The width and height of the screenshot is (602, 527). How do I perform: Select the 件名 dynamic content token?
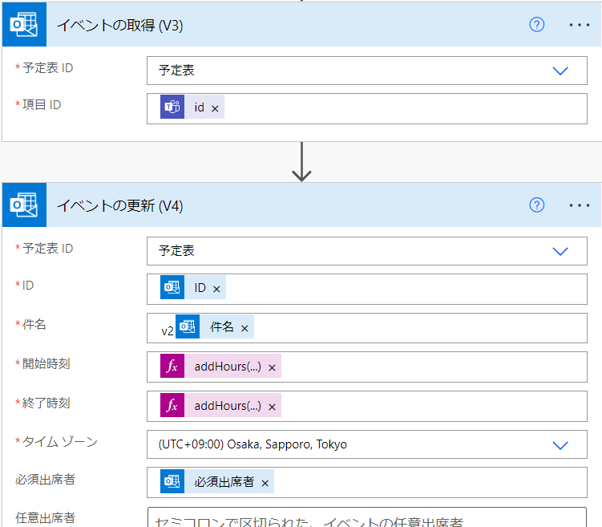215,326
